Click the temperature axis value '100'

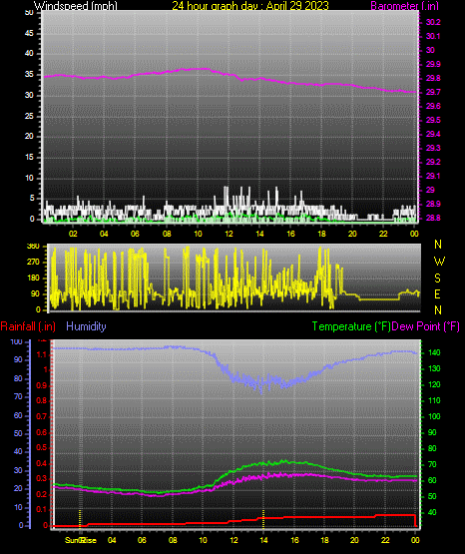coord(434,416)
